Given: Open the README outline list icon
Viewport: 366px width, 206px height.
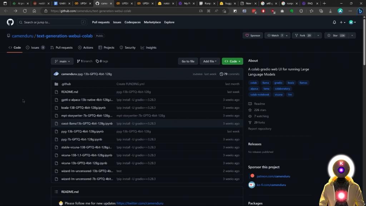Looking at the screenshot, I should coord(56,192).
